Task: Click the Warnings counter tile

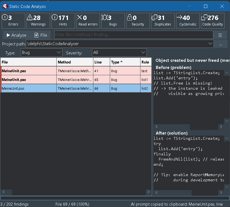Action: 38,21
